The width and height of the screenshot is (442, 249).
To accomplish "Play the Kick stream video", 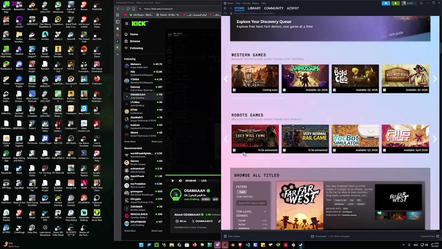I will pos(173,181).
